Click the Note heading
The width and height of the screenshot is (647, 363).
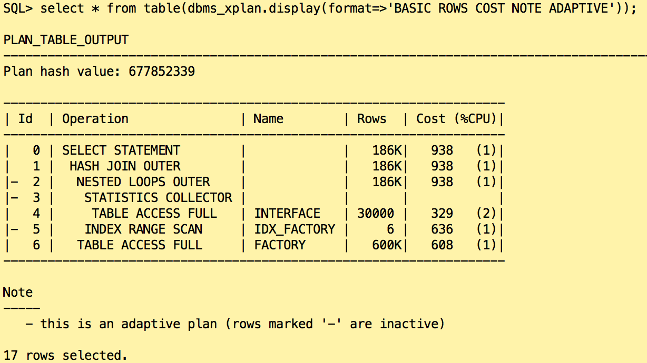point(18,293)
